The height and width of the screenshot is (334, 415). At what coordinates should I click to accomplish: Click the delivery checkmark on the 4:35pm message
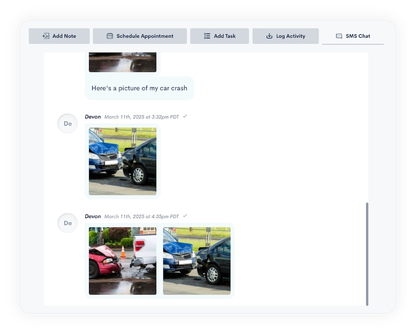click(185, 216)
